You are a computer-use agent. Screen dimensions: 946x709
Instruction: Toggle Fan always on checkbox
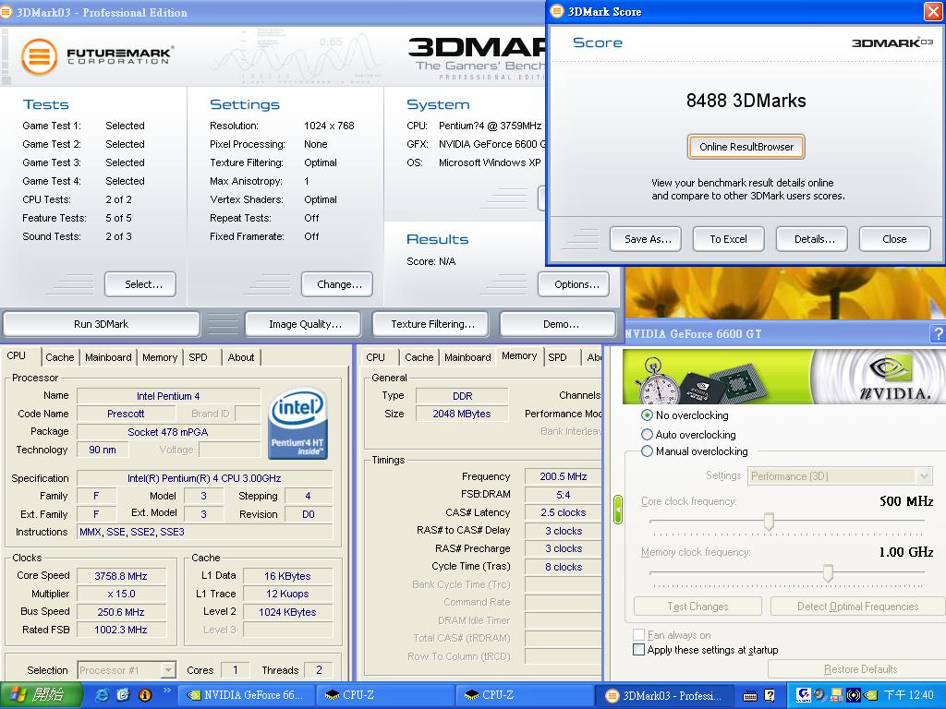pos(638,634)
